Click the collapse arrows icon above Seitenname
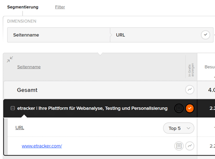Screen dimensions: 215x159 [10, 59]
